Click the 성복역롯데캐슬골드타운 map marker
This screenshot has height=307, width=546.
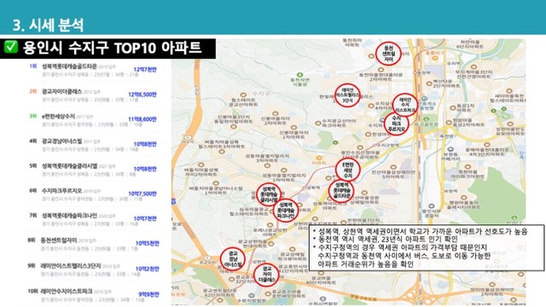(341, 191)
